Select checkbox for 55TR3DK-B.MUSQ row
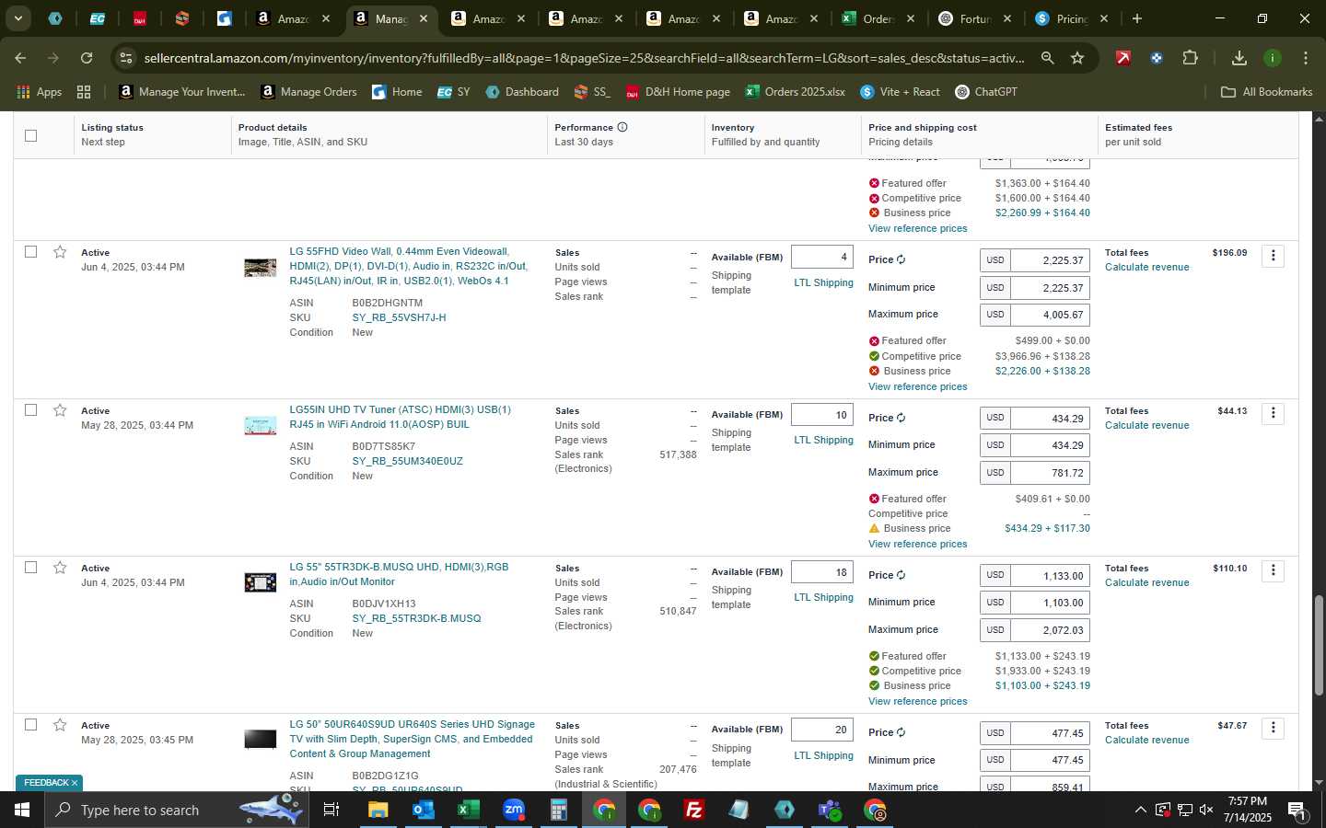This screenshot has height=828, width=1326. 30,567
